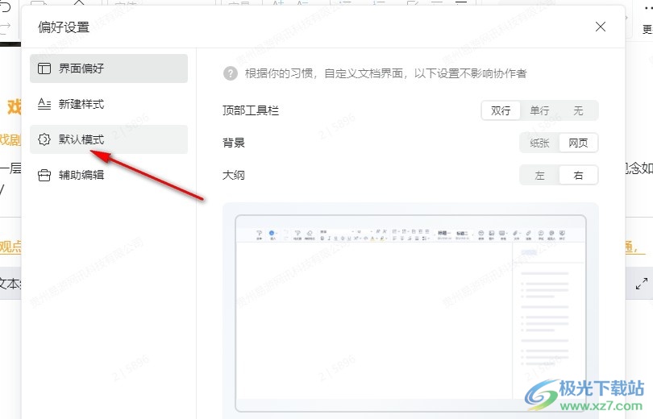Image resolution: width=653 pixels, height=419 pixels.
Task: Open the 界面偏好 settings section
Action: coord(109,68)
